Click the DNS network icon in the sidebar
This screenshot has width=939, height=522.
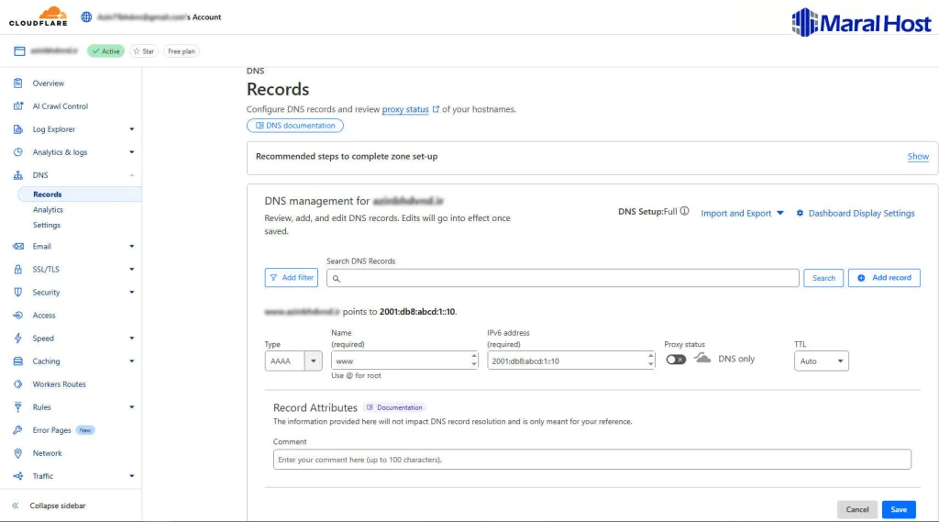coord(18,175)
